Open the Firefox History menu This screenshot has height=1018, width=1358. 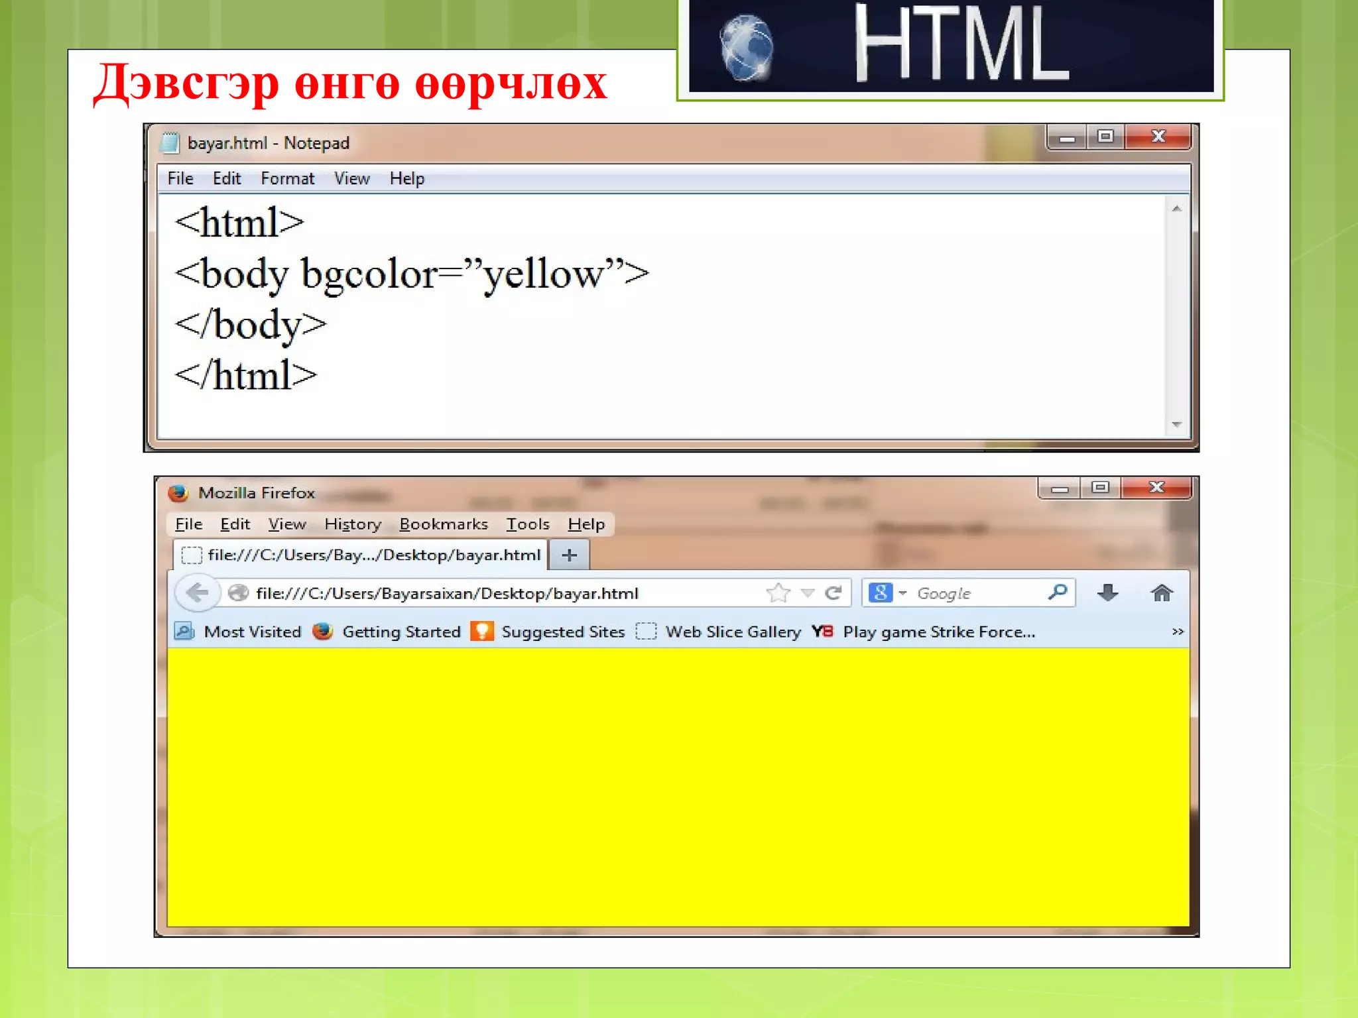pyautogui.click(x=353, y=524)
